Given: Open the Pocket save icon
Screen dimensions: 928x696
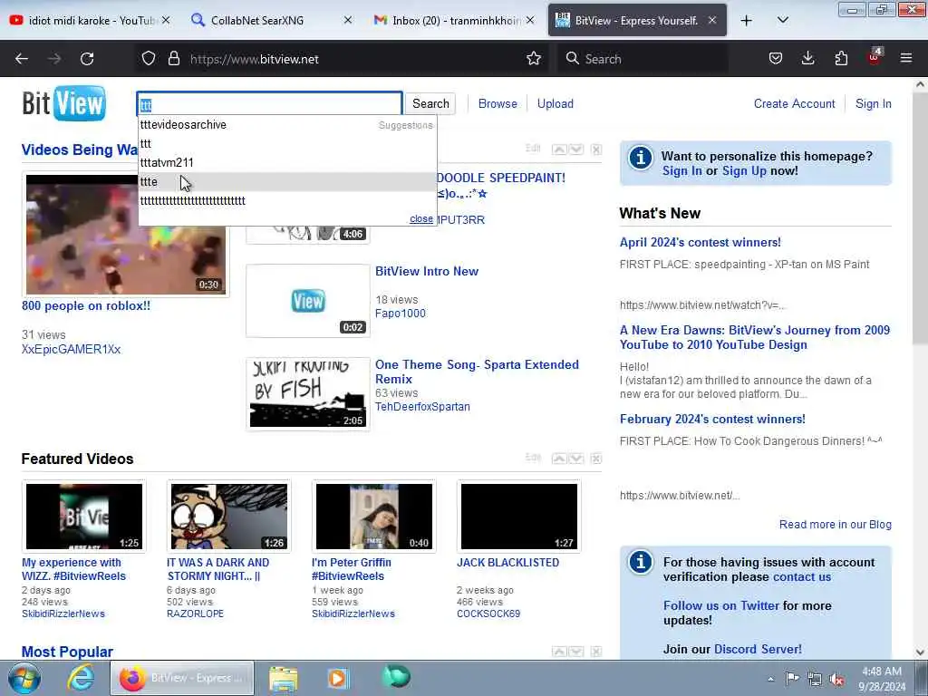Looking at the screenshot, I should click(776, 59).
